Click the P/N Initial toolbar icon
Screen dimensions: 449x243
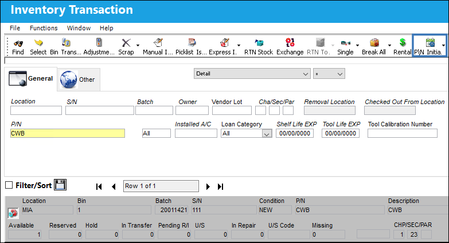(430, 42)
